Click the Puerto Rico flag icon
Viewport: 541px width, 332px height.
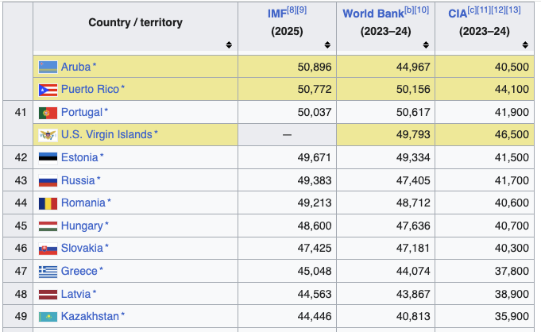click(x=48, y=90)
